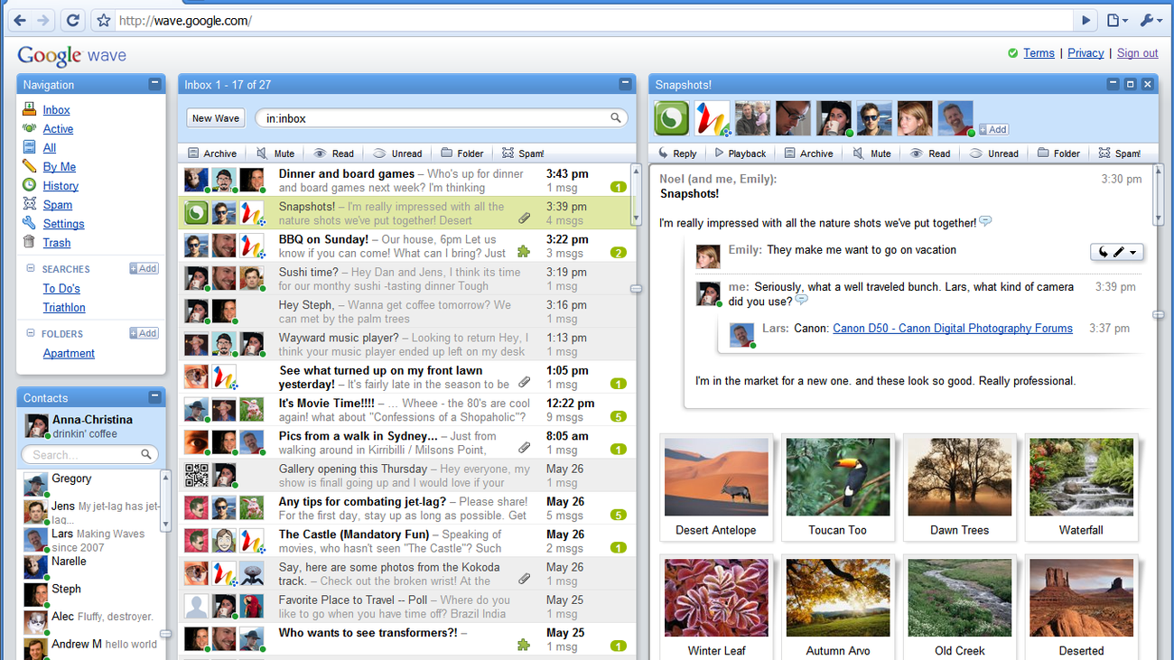Minimize the Contacts panel
Screen dimensions: 1174x660
pyautogui.click(x=155, y=397)
